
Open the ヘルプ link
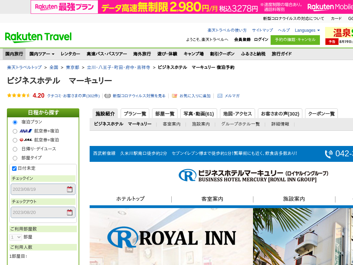(284, 30)
